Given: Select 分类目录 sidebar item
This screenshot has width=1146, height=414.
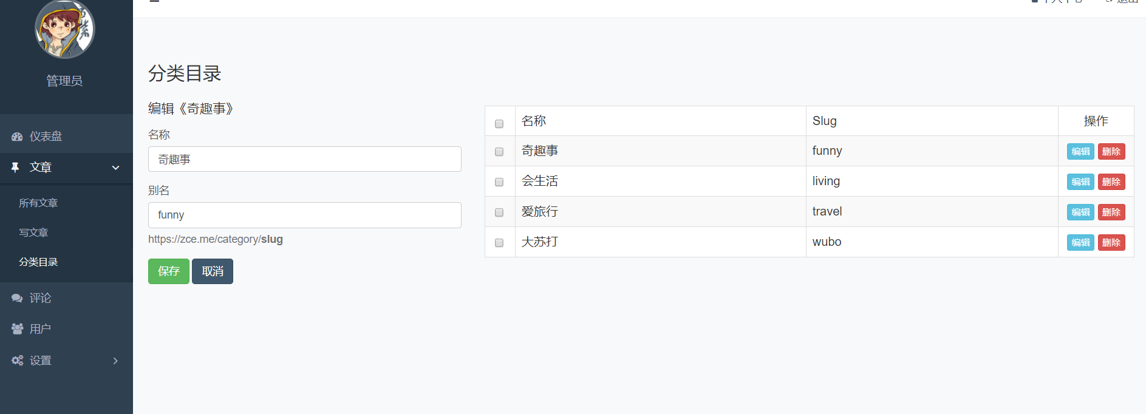Looking at the screenshot, I should (x=38, y=262).
